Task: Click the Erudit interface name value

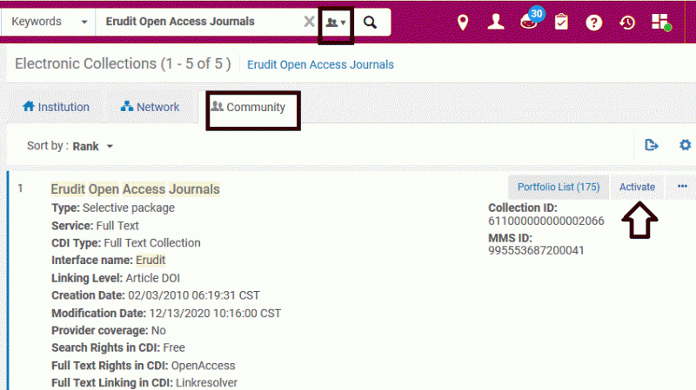Action: [151, 261]
